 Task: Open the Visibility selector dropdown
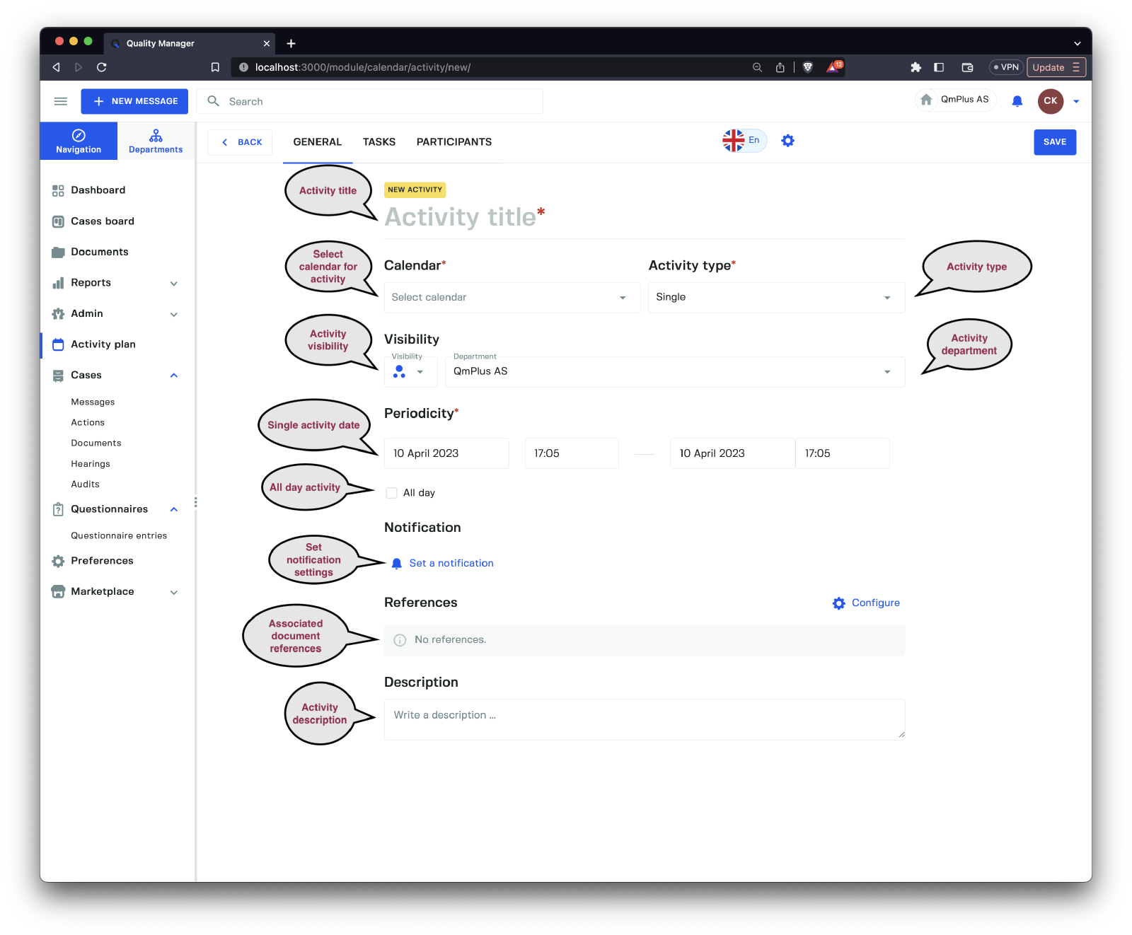pyautogui.click(x=410, y=372)
